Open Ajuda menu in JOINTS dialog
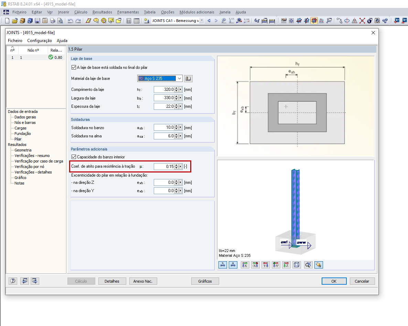The image size is (408, 326). [x=62, y=41]
